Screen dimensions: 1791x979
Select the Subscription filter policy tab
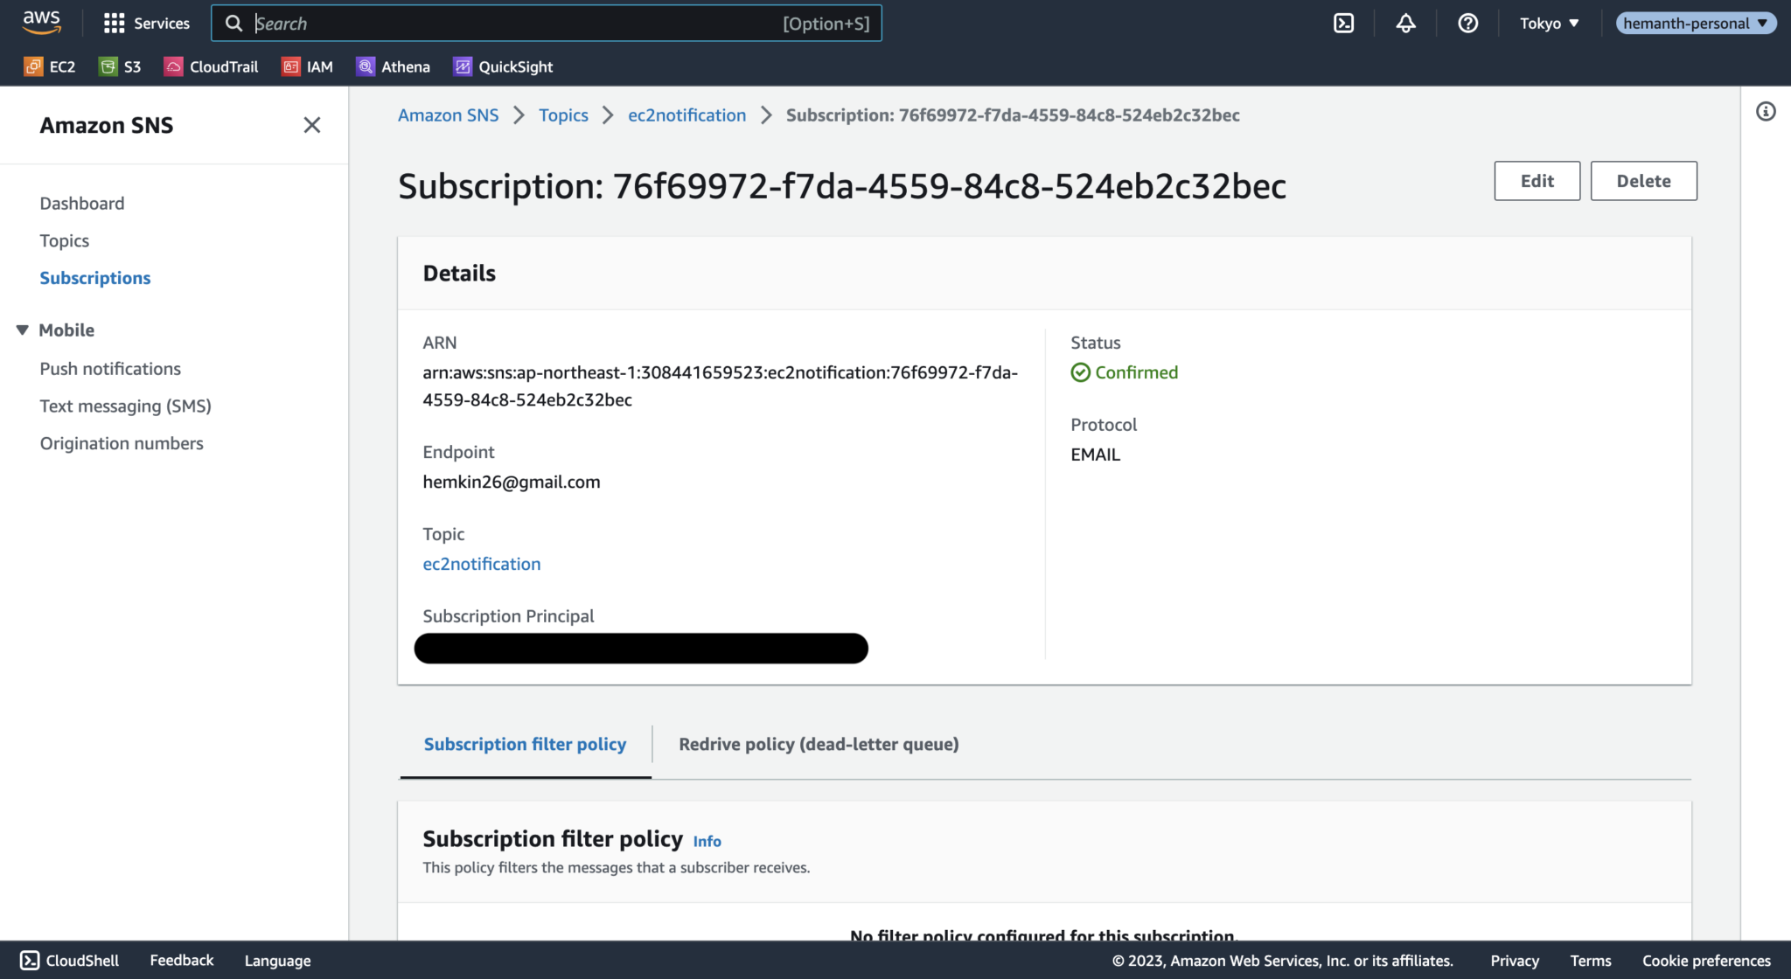pos(525,744)
